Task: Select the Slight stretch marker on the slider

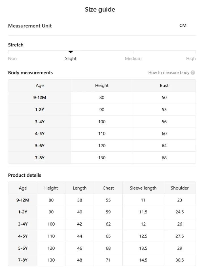Action: (x=71, y=52)
